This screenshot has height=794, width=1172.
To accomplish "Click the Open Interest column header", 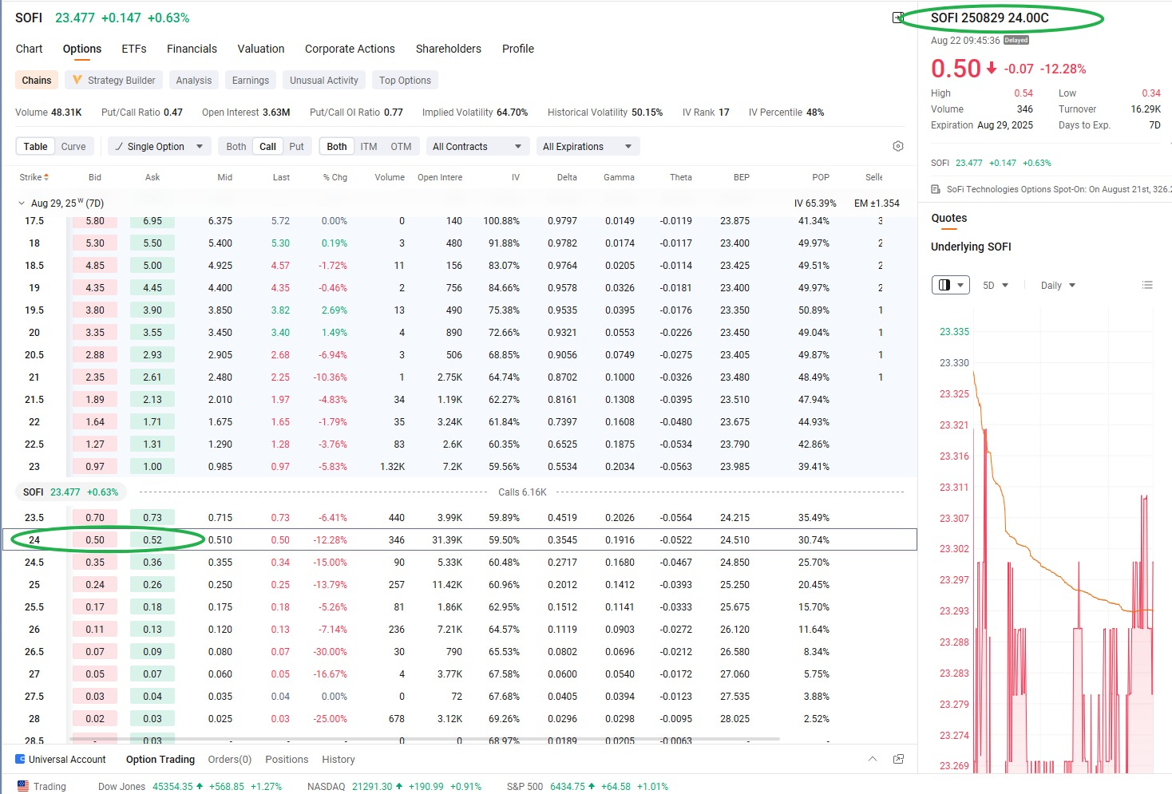I will (440, 177).
